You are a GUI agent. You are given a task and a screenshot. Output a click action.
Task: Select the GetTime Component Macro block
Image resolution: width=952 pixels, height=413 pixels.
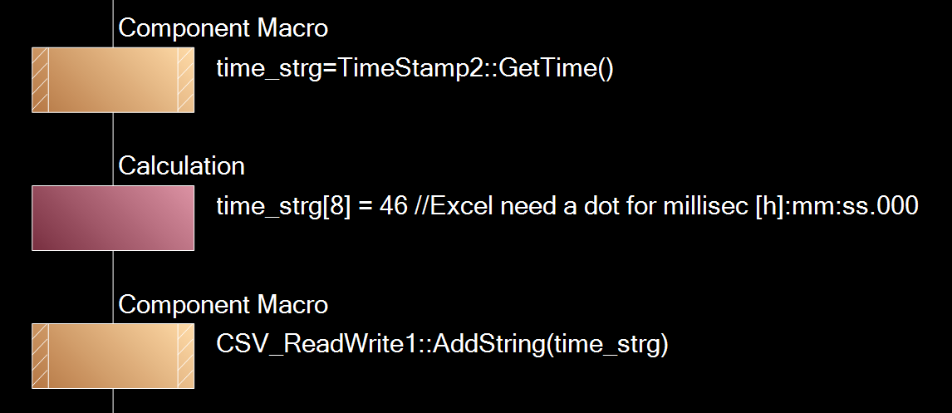coord(113,80)
